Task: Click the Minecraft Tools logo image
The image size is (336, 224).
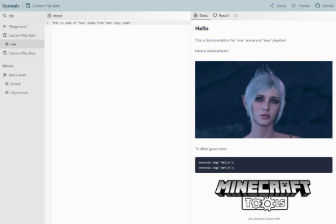Action: click(263, 195)
